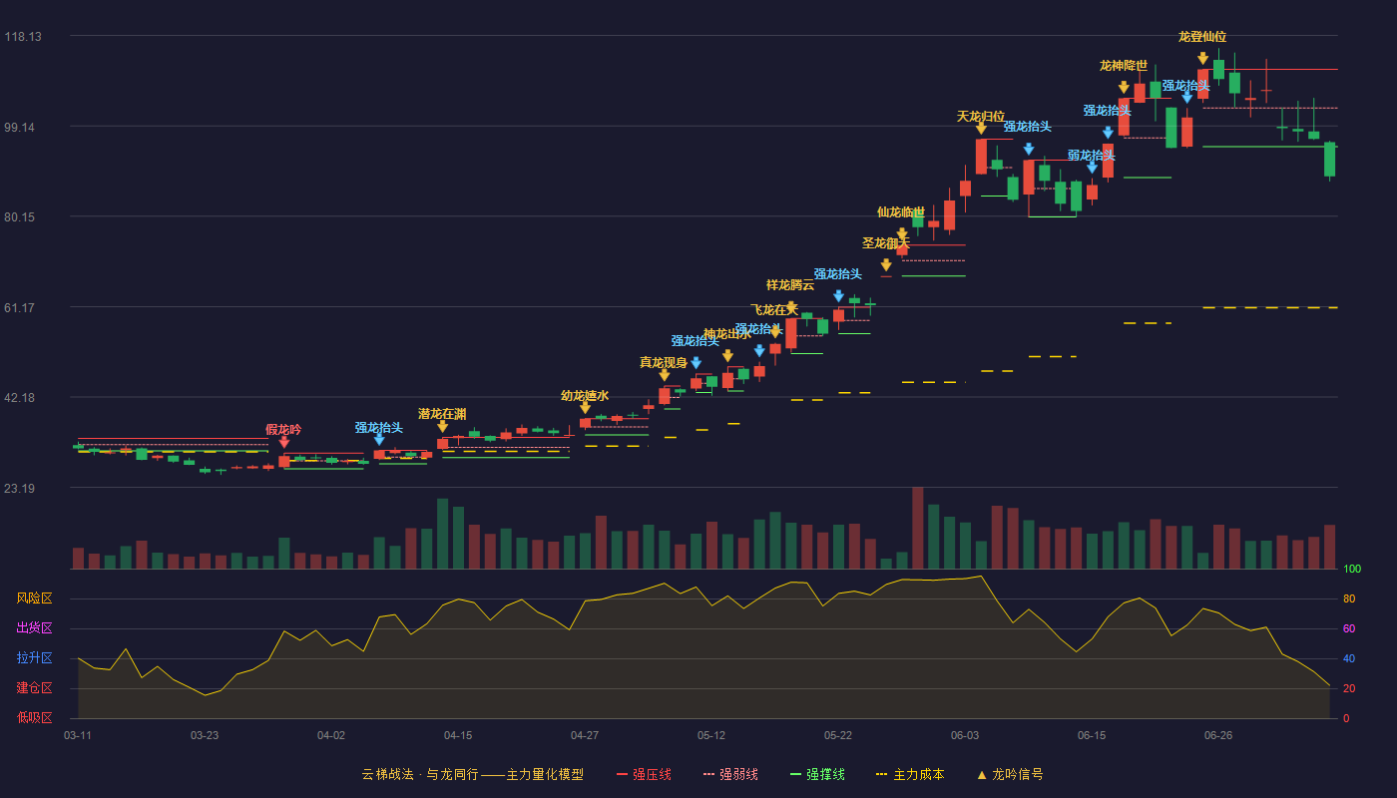This screenshot has width=1397, height=798.
Task: Click the 06-26 date label
Action: 1218,735
